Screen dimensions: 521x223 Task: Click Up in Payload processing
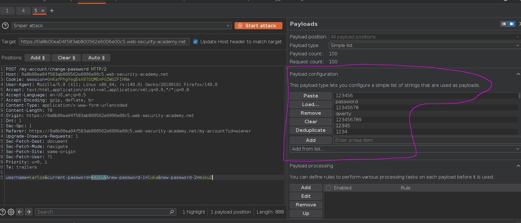(306, 213)
